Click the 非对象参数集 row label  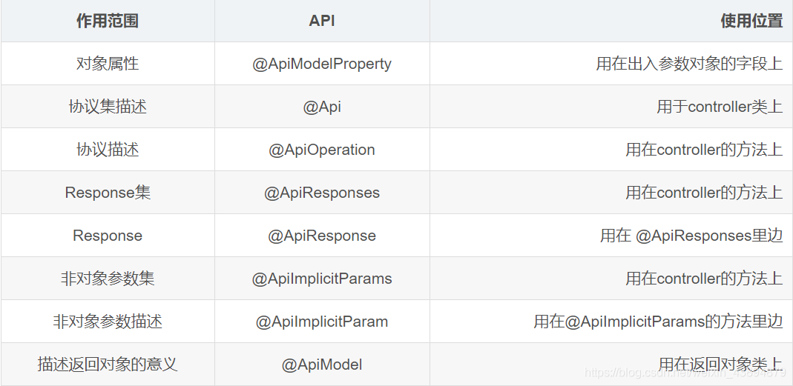coord(108,279)
